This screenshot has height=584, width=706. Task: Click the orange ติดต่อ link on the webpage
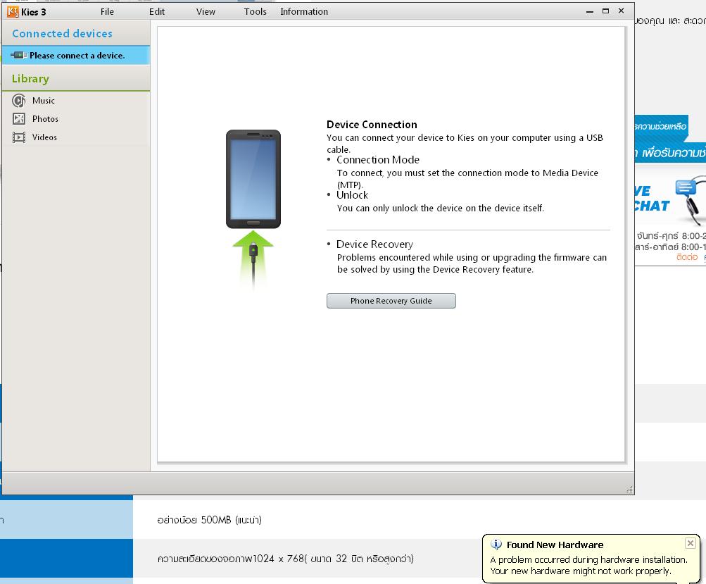(x=686, y=257)
